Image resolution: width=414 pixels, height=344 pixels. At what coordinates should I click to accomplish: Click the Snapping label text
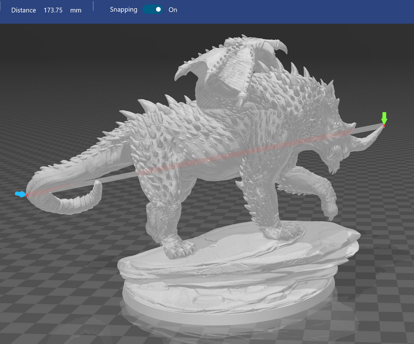(124, 10)
